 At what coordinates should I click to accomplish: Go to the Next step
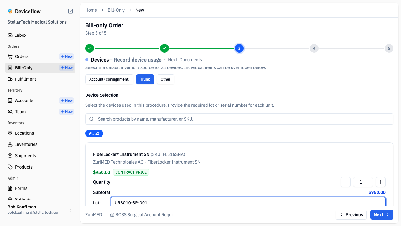click(382, 215)
